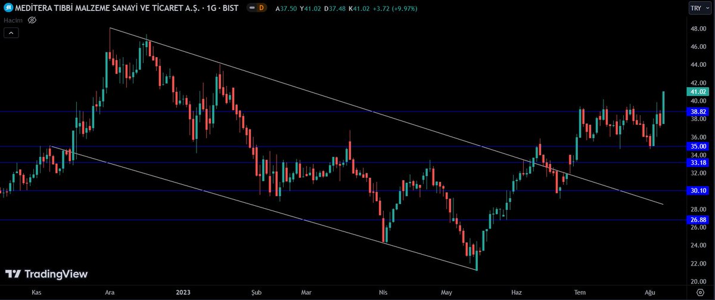This screenshot has width=715, height=300.
Task: Open chart settings gear at bottom right
Action: 700,293
